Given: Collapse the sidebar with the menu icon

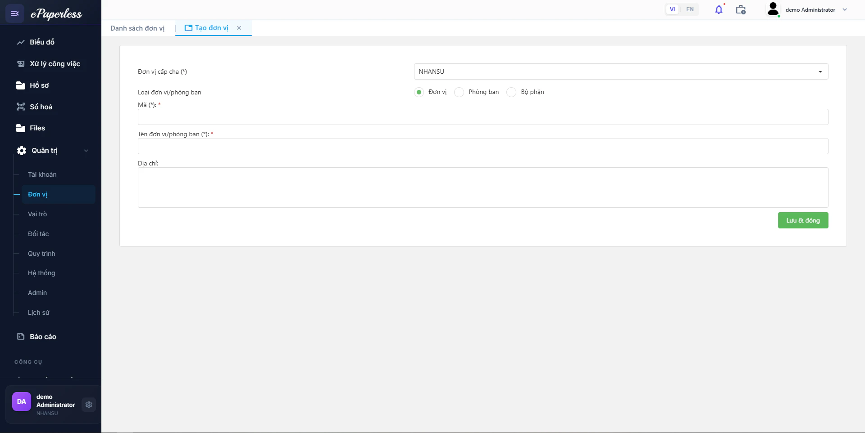Looking at the screenshot, I should 15,13.
